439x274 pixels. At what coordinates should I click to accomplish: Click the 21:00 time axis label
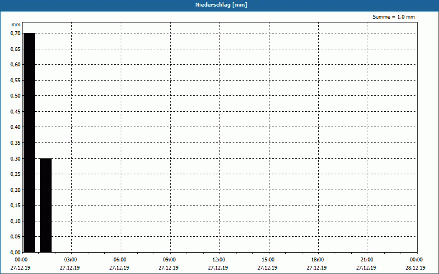coord(367,260)
